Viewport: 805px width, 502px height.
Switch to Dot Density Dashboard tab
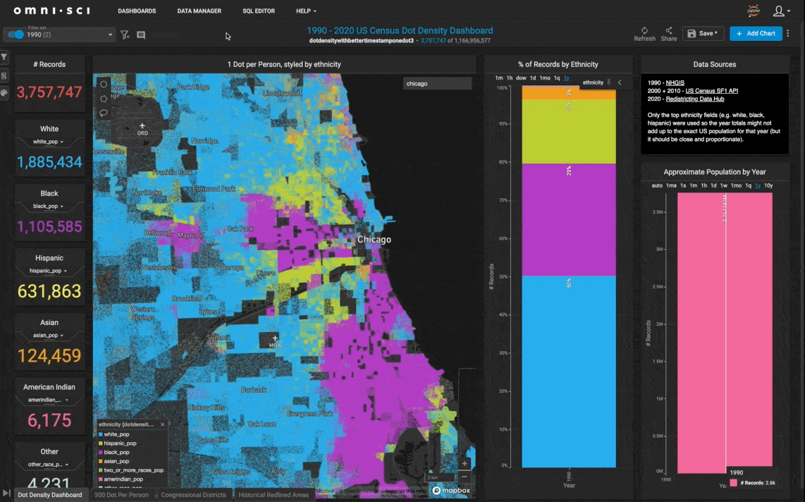[50, 495]
